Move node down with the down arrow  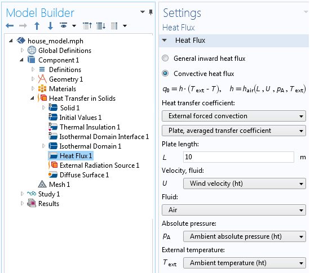(x=50, y=26)
